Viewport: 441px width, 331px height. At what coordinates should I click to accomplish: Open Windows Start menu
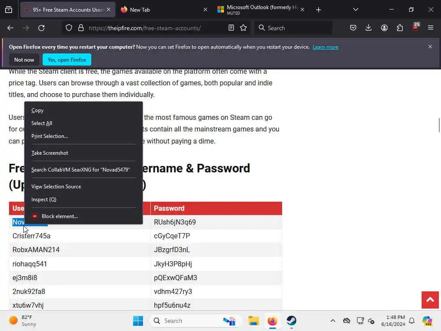[x=138, y=321]
